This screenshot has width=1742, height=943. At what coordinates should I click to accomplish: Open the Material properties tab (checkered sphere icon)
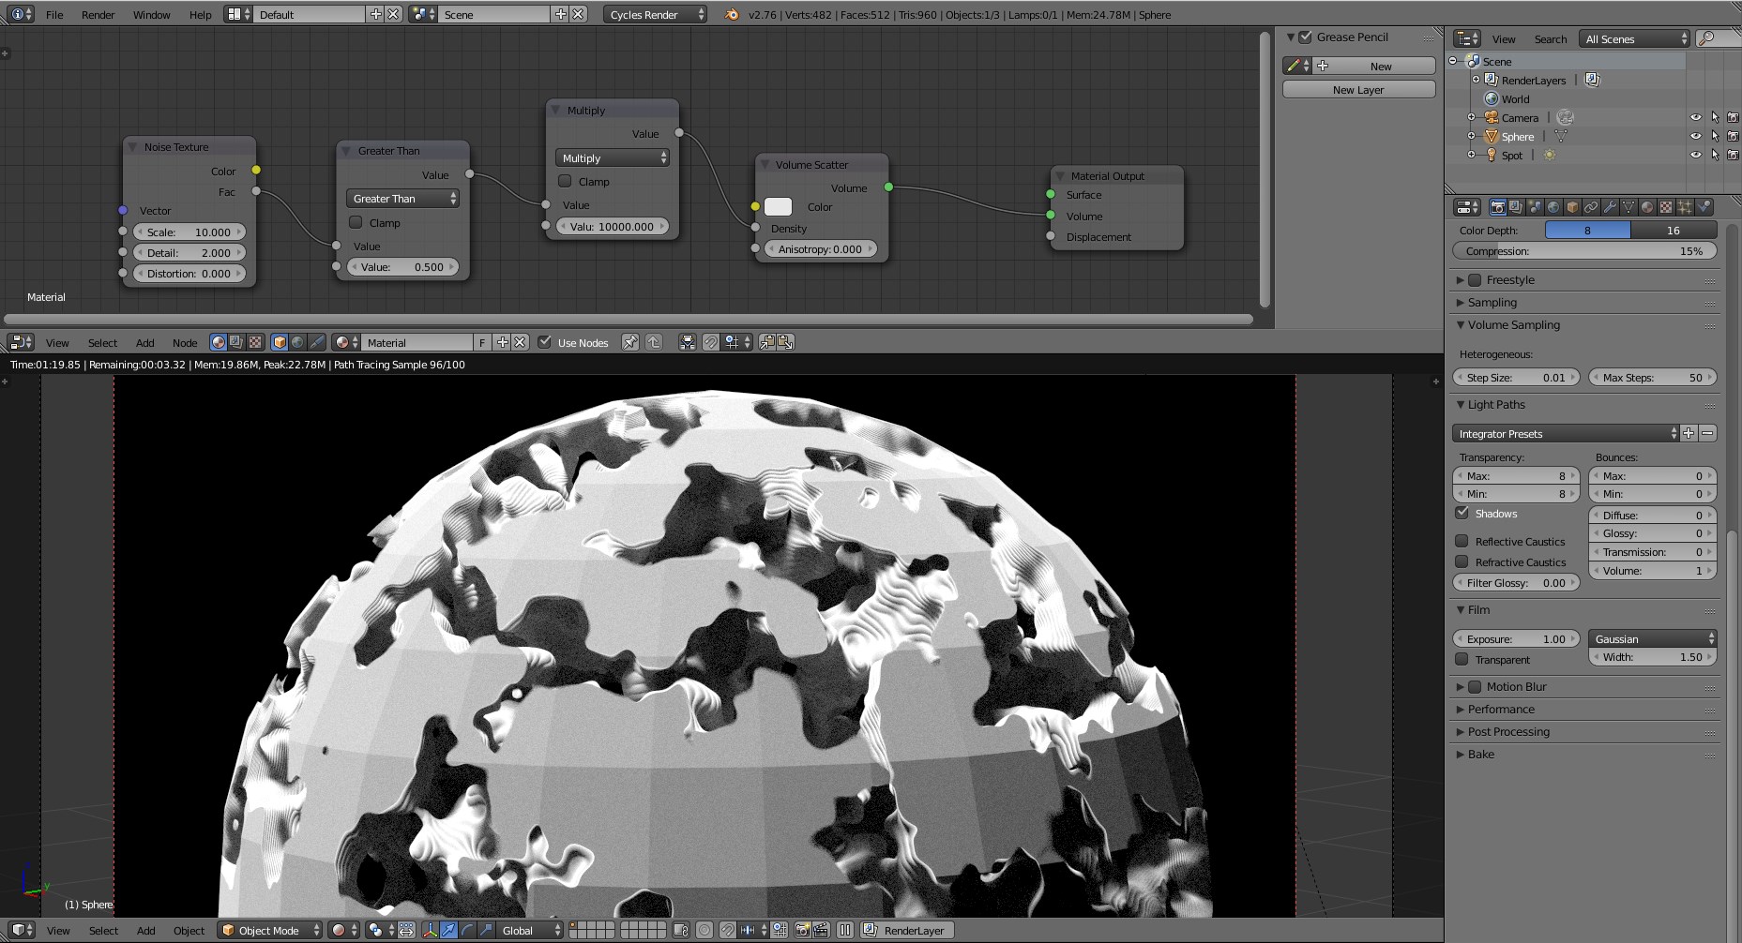[1646, 207]
